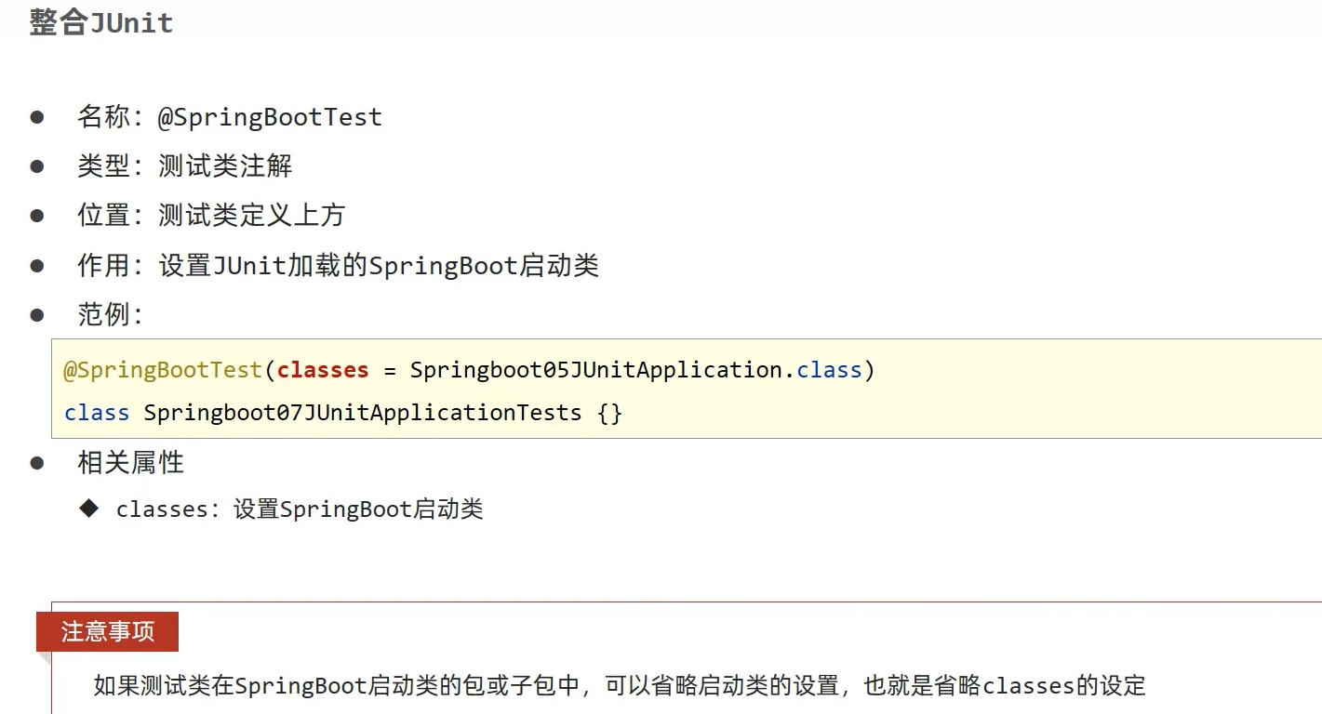Click the Springboot07JUnitApplicationTests class name
1322x714 pixels.
point(363,413)
